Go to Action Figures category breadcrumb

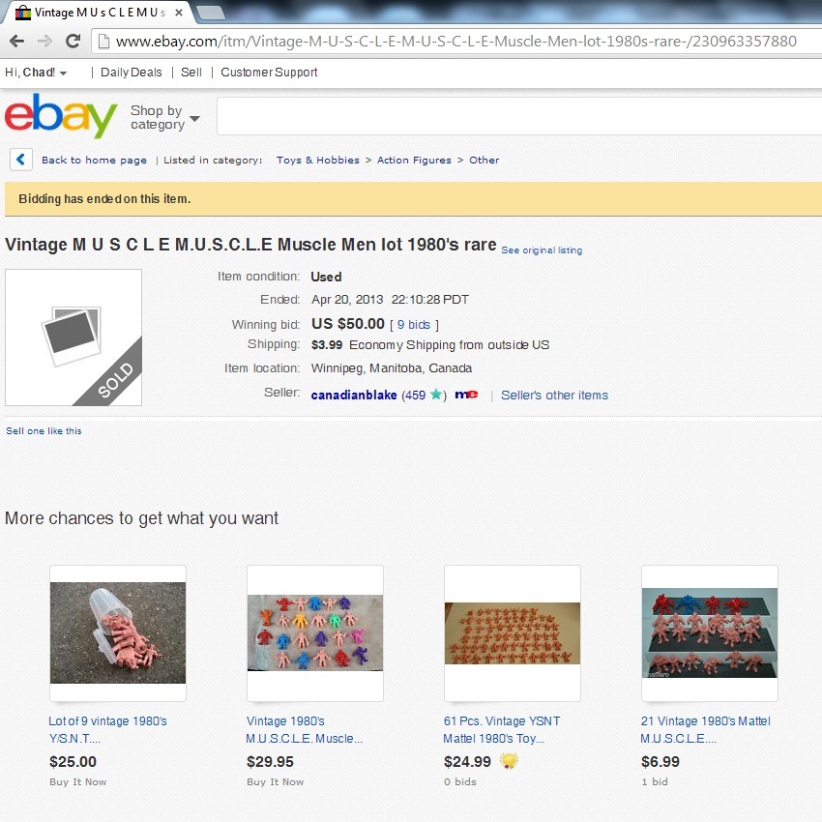coord(414,160)
